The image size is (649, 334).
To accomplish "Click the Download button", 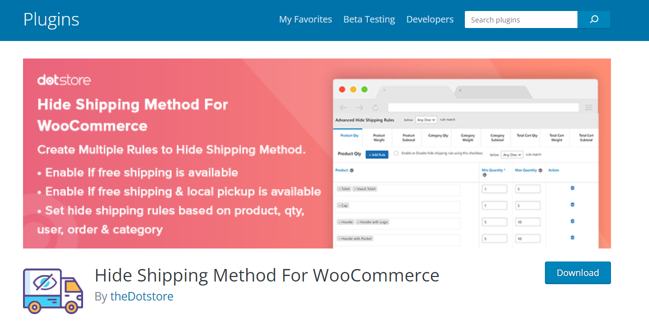I will click(578, 272).
